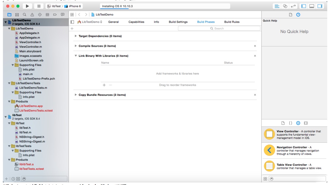This screenshot has width=332, height=185.
Task: Open the Build Settings tab
Action: point(178,22)
